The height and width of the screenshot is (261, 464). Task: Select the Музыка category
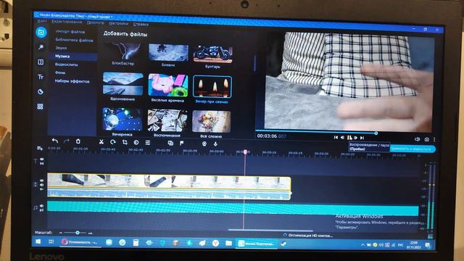pos(73,57)
